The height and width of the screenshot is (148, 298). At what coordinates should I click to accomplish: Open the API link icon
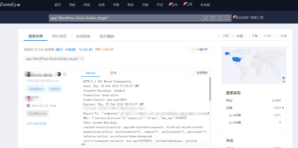tap(264, 36)
